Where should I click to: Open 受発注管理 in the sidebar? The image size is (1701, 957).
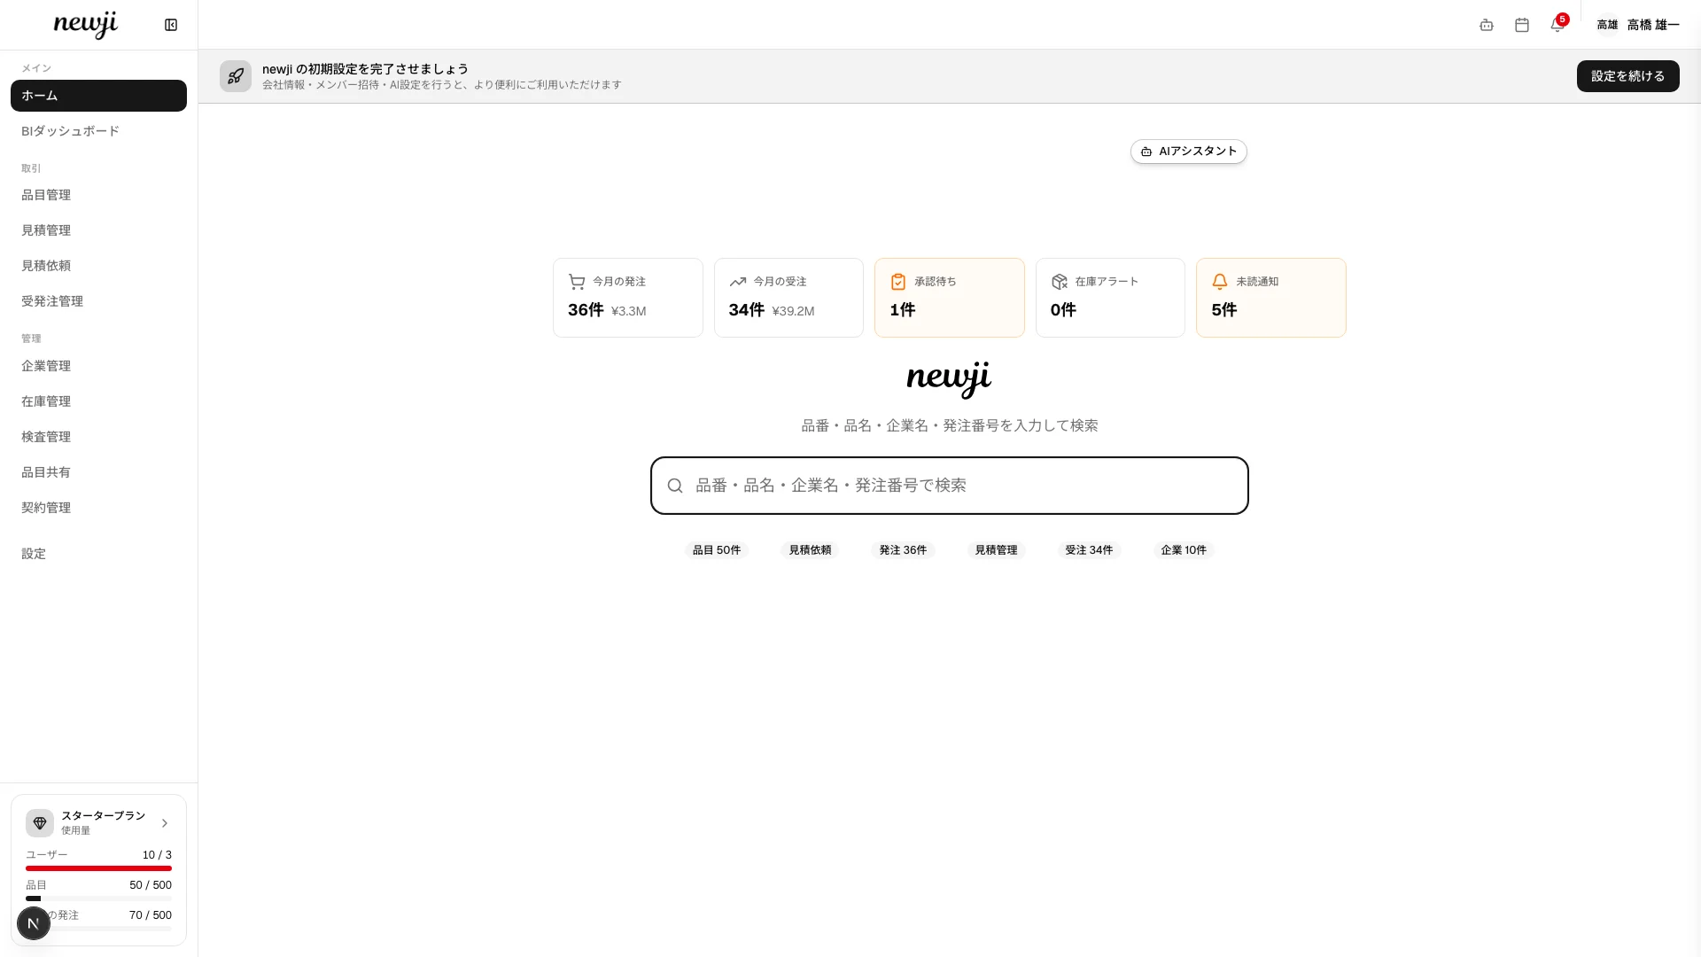[98, 301]
